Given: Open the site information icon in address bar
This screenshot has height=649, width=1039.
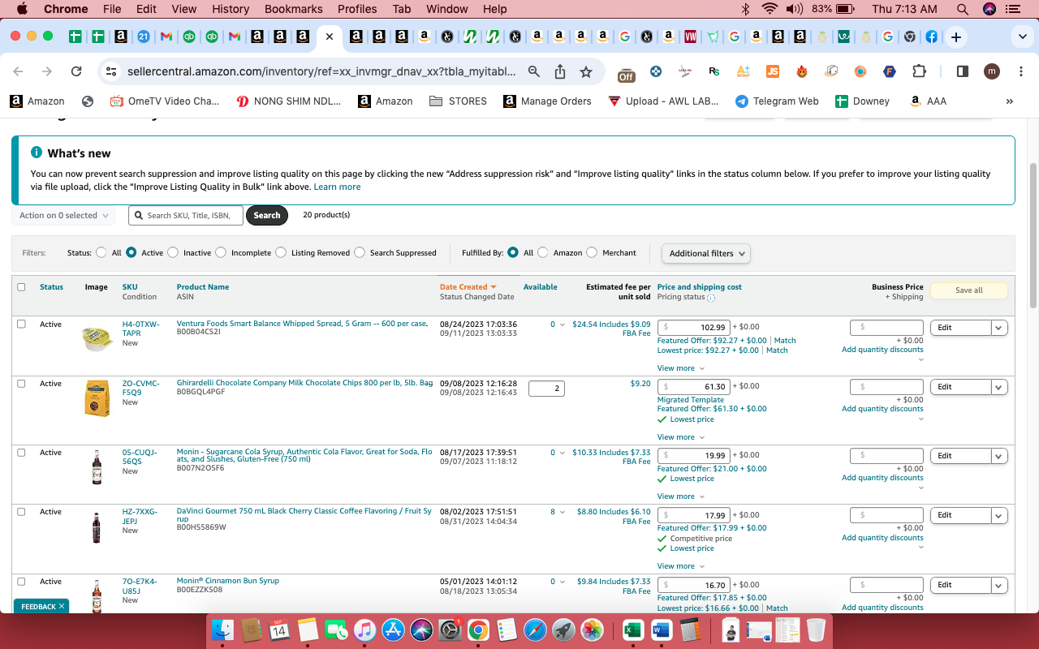Looking at the screenshot, I should pos(112,71).
